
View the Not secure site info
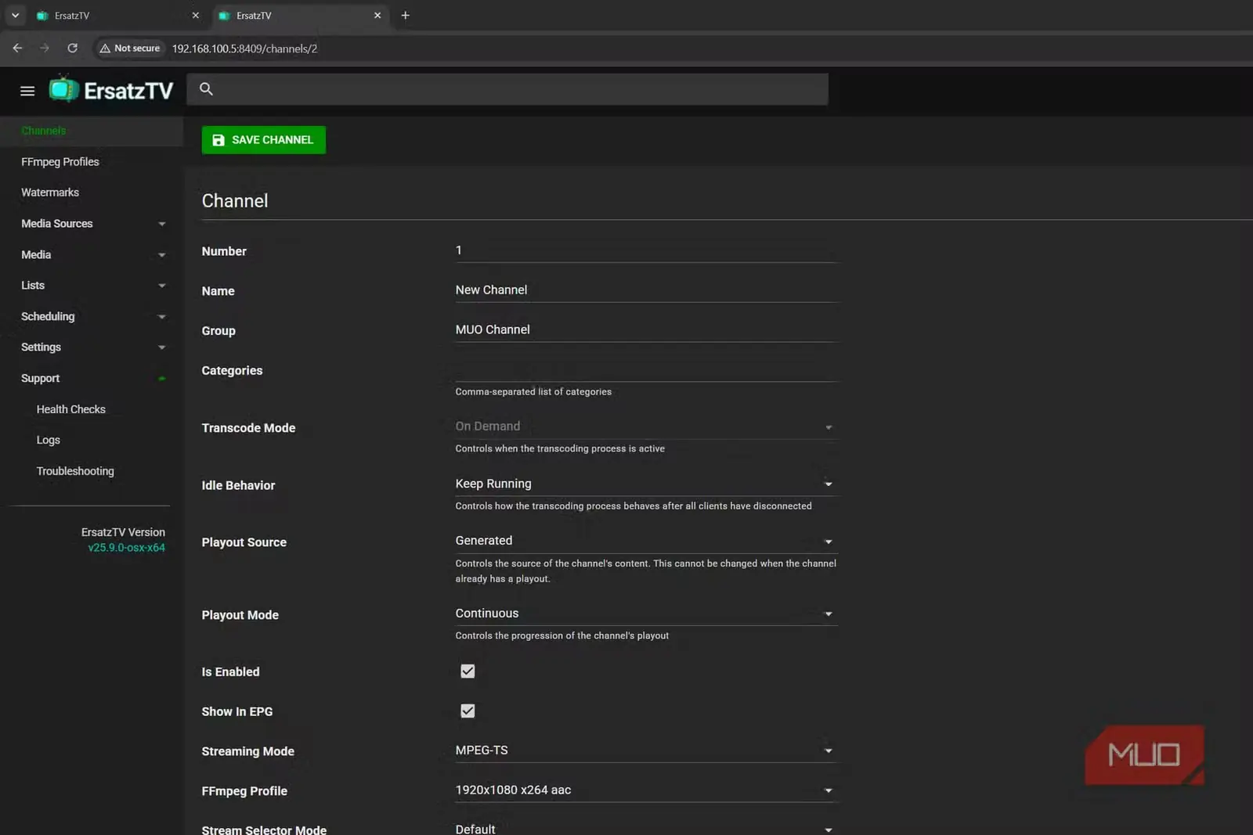(130, 49)
